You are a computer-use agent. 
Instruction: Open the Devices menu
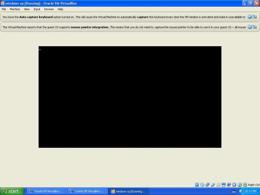[x=49, y=9]
